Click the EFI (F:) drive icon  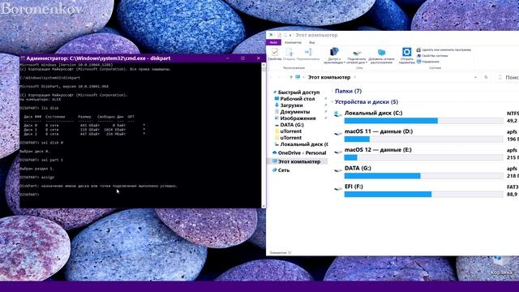(338, 188)
